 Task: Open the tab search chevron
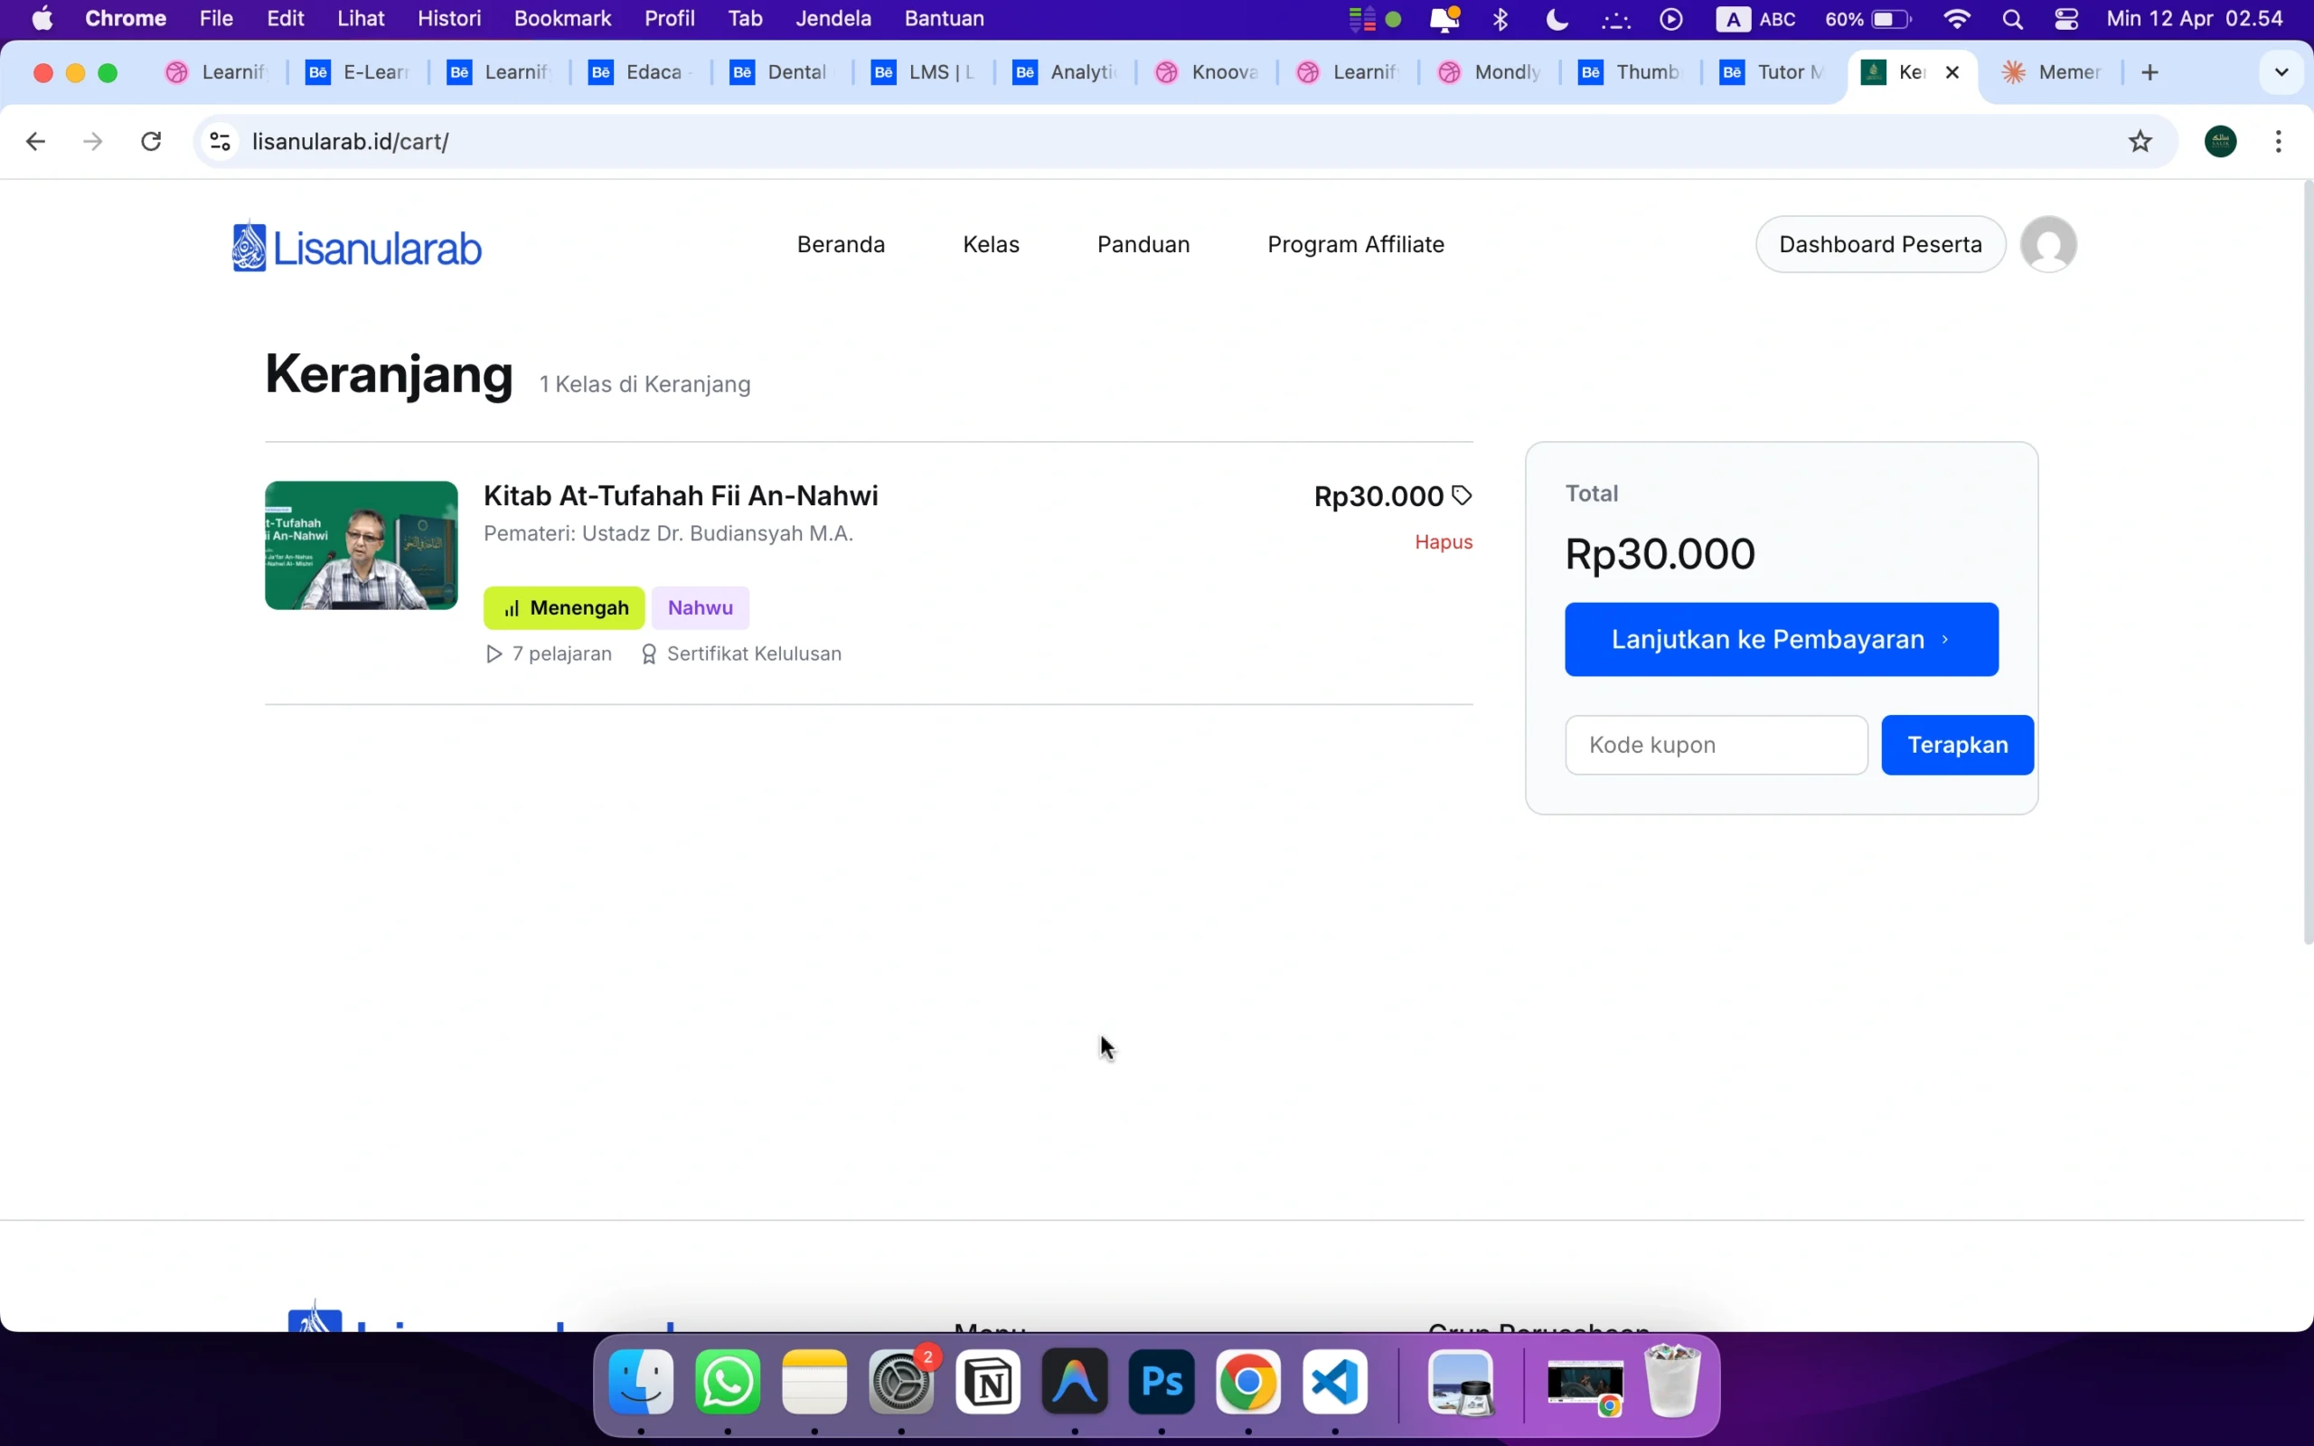(2281, 71)
